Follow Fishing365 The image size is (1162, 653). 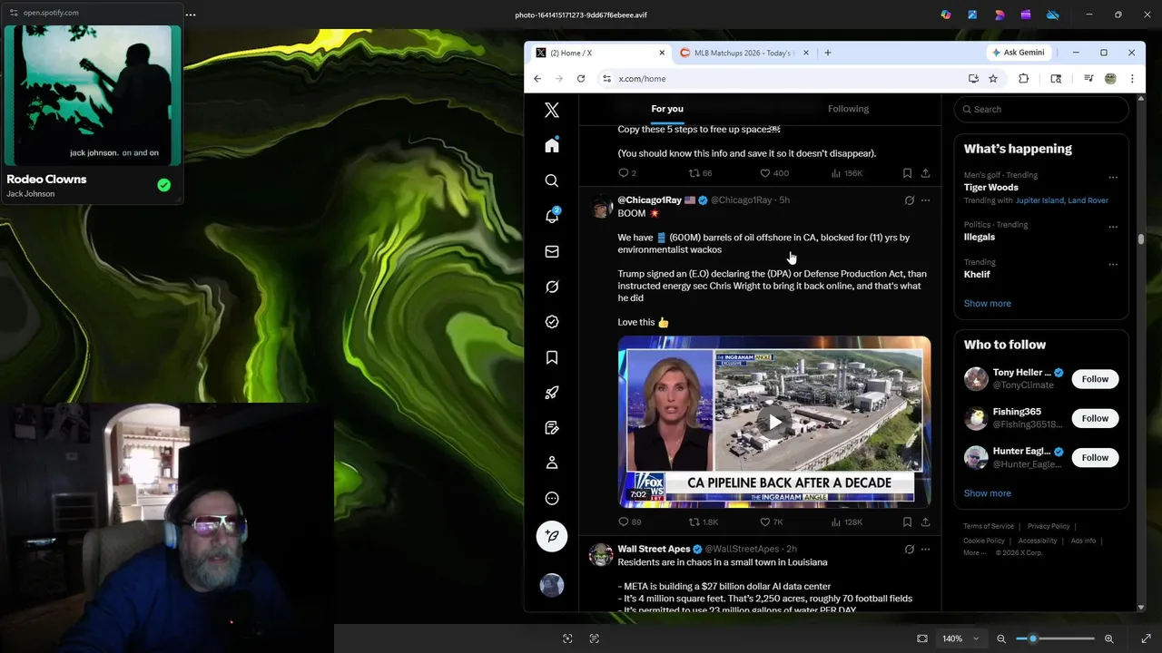pyautogui.click(x=1095, y=418)
